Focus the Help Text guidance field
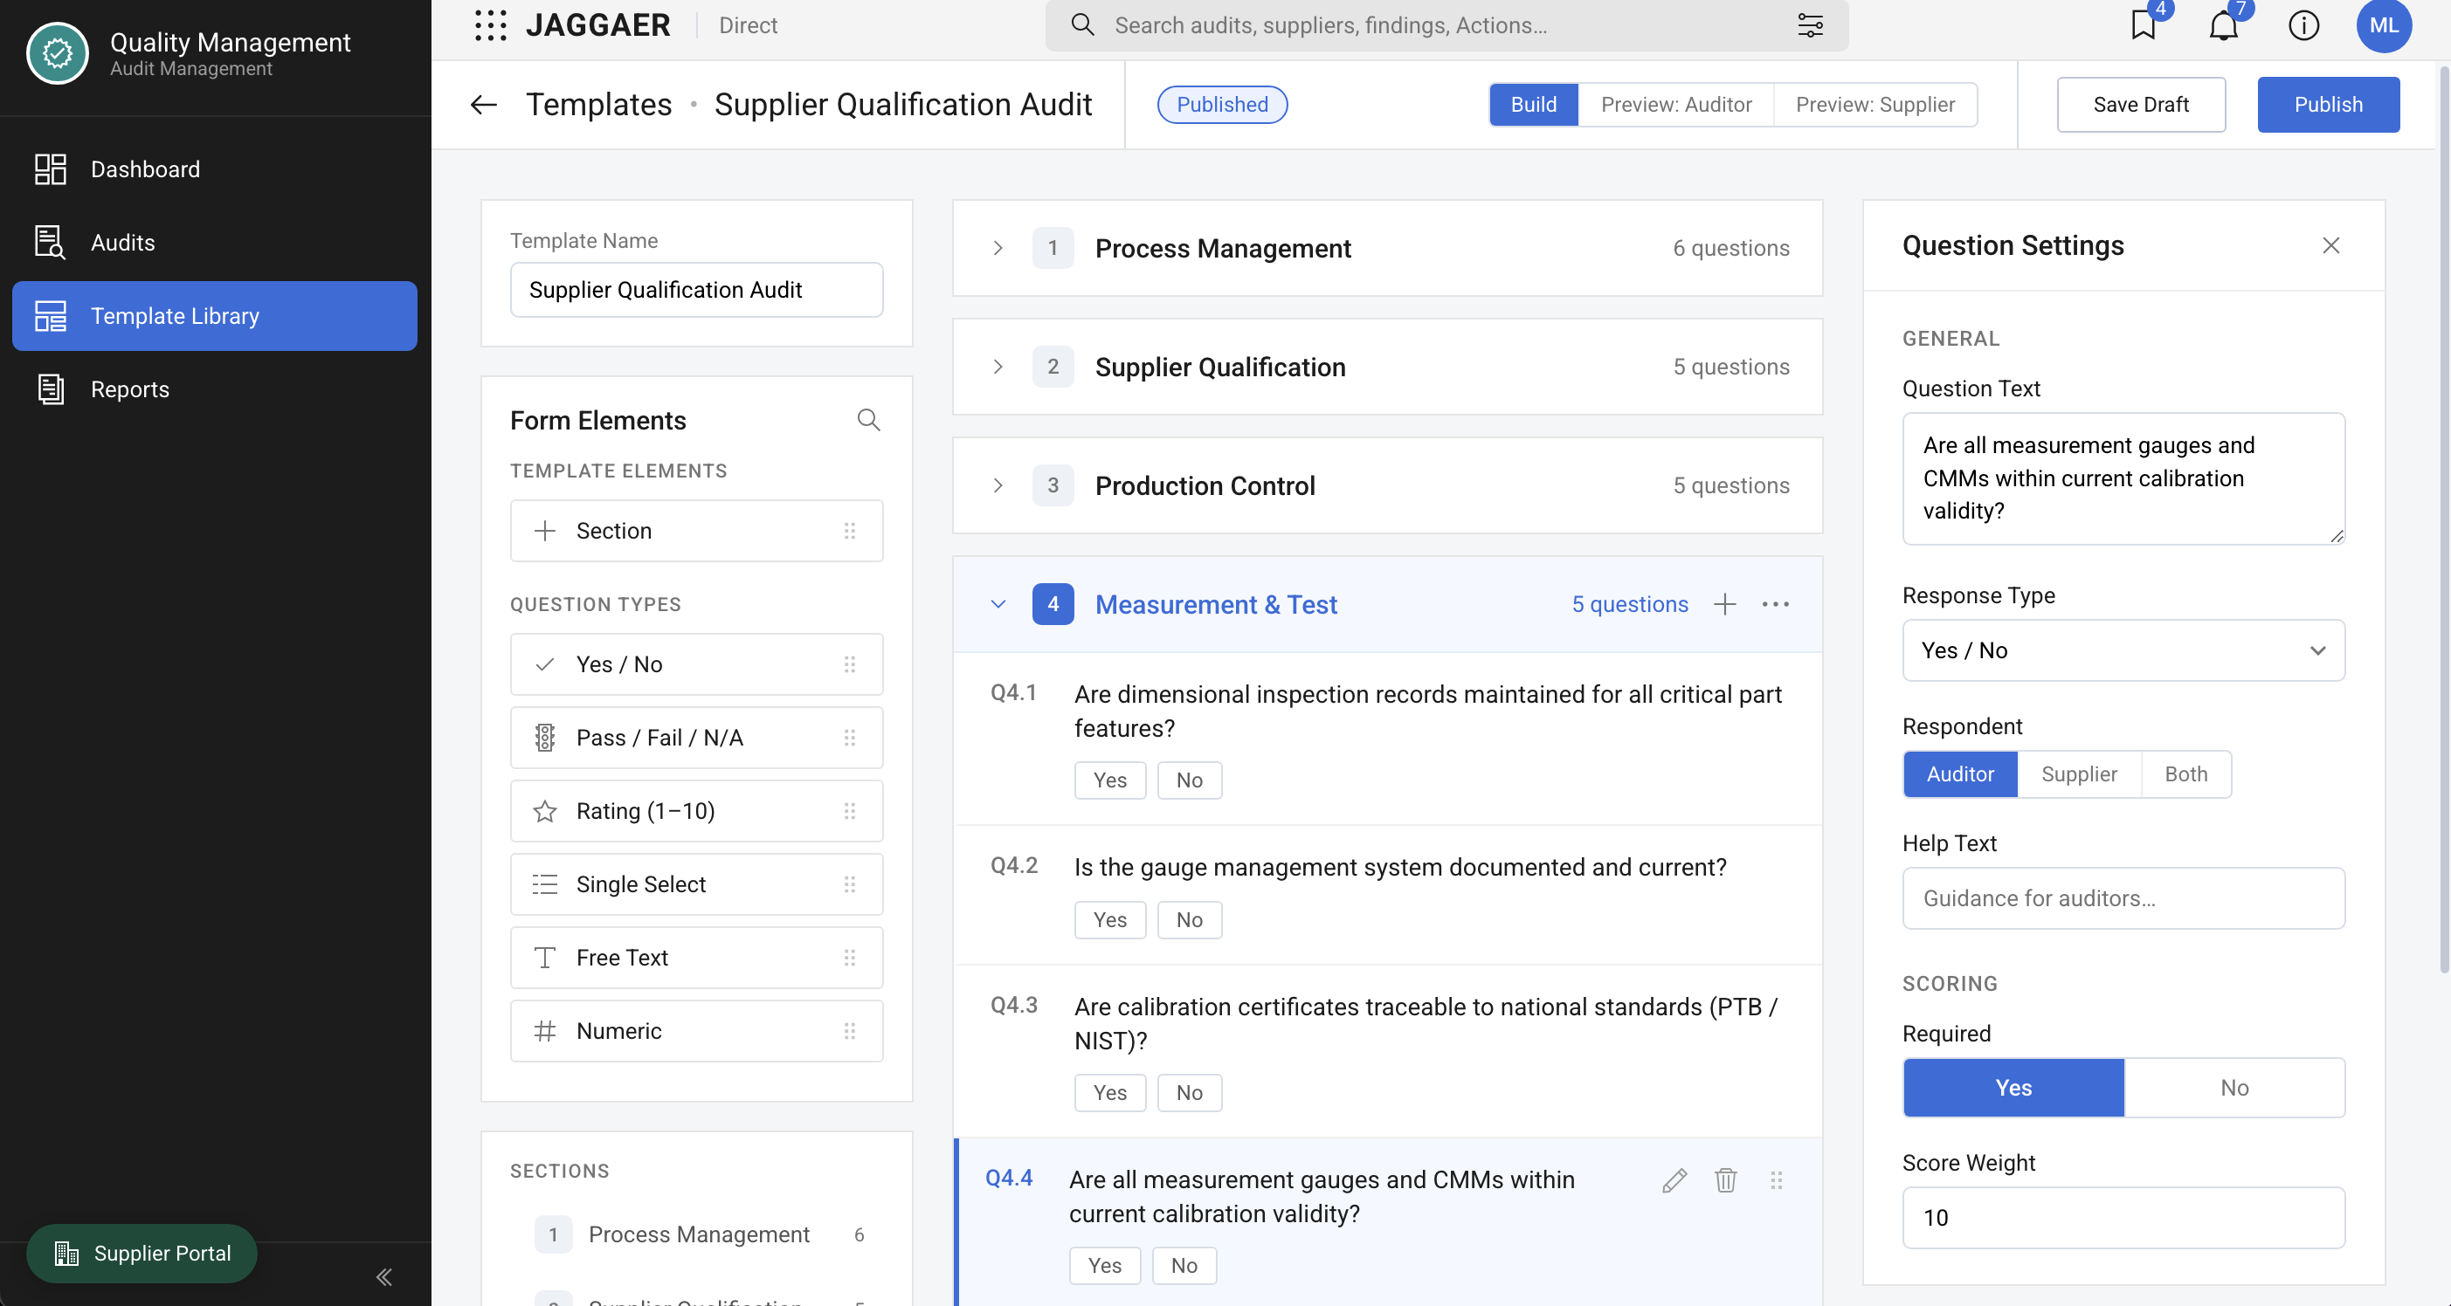This screenshot has width=2451, height=1306. coord(2123,898)
